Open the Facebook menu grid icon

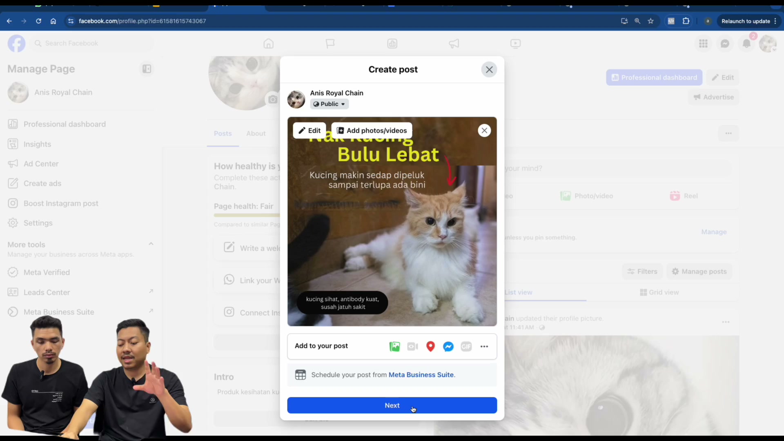pos(703,43)
